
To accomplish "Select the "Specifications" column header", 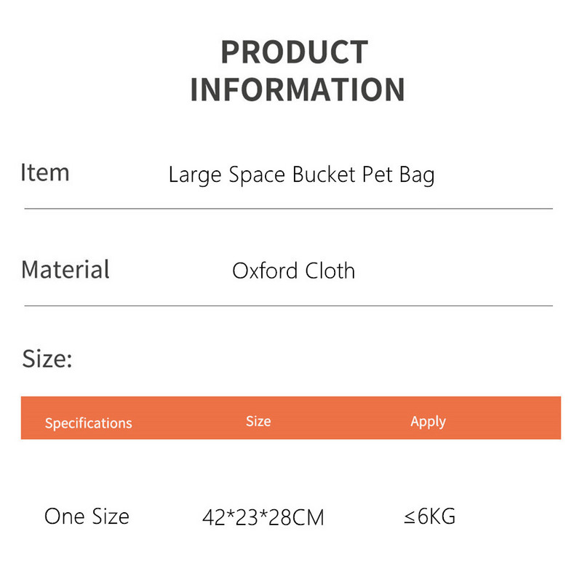I will [x=88, y=423].
